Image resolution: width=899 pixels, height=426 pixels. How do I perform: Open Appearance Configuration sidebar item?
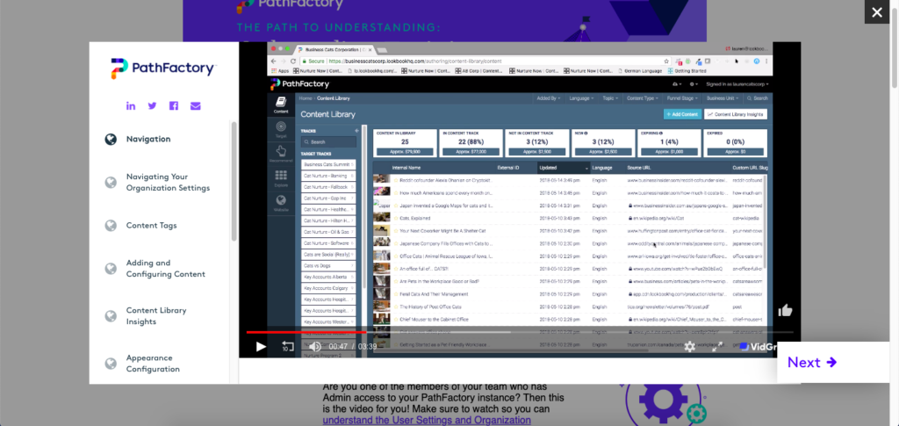[x=153, y=364]
